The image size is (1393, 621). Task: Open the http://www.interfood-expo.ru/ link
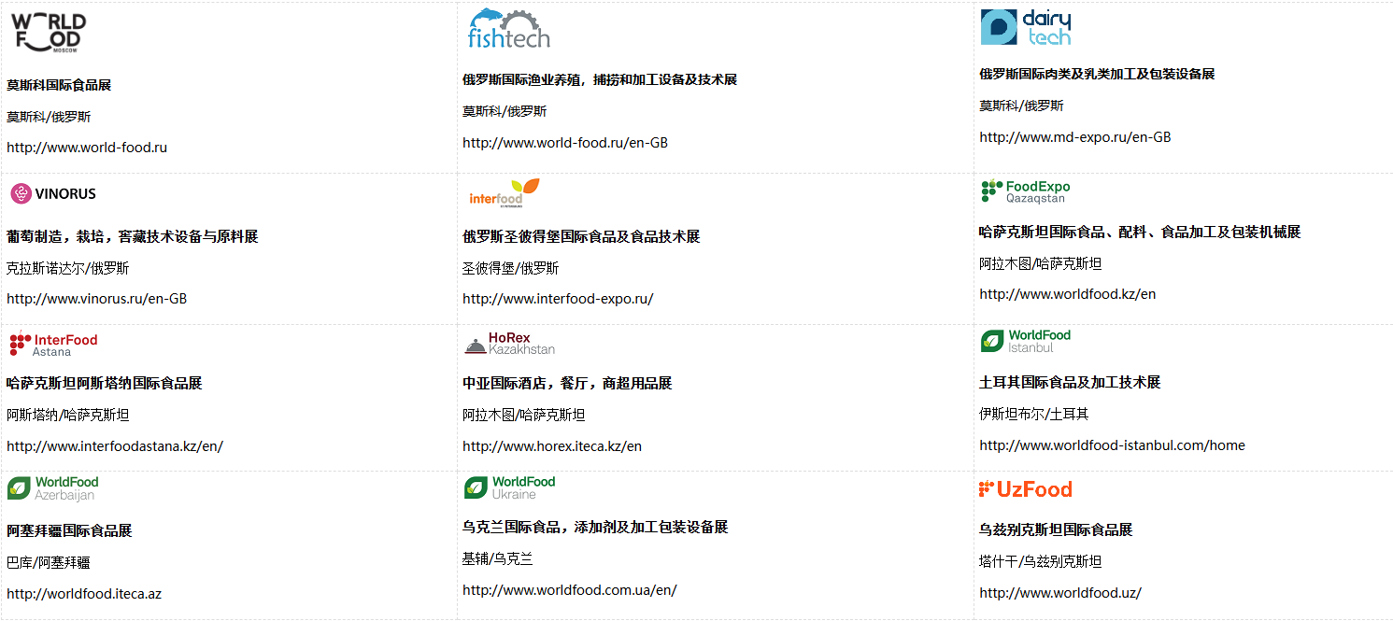coord(558,299)
